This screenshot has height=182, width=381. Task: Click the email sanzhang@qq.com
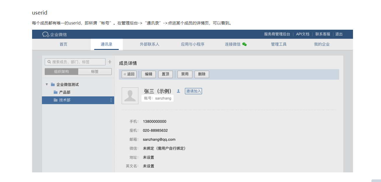pos(159,139)
